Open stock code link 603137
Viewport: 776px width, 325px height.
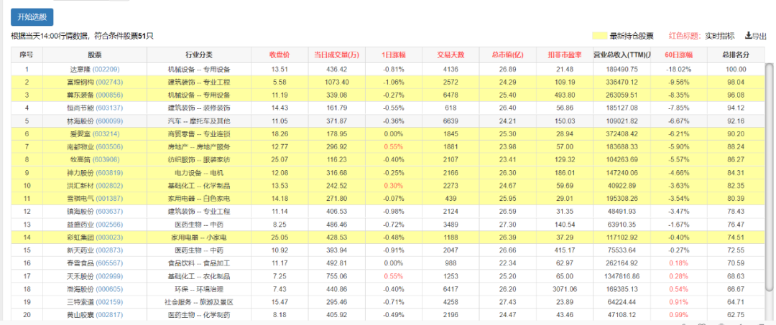(x=111, y=108)
